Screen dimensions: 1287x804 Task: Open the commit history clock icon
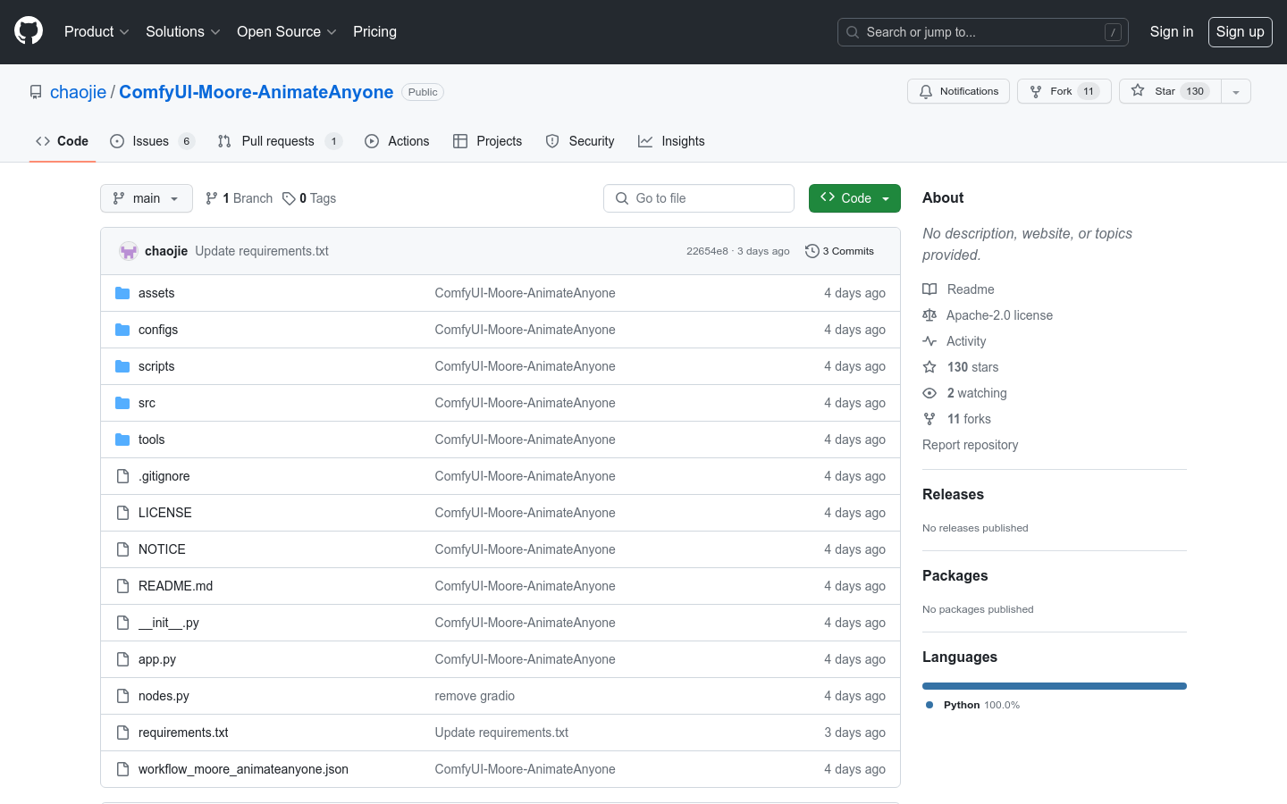click(812, 251)
